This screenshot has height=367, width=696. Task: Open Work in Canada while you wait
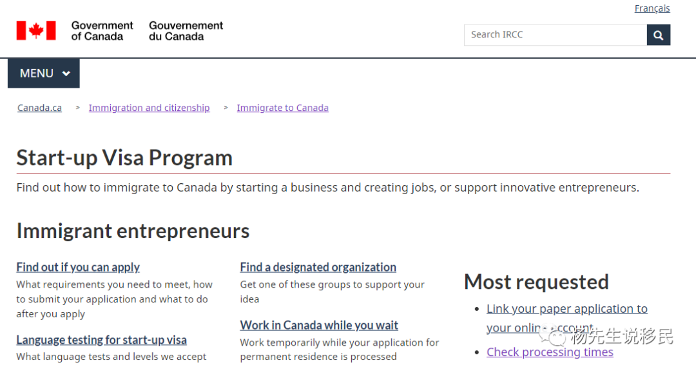pos(319,325)
